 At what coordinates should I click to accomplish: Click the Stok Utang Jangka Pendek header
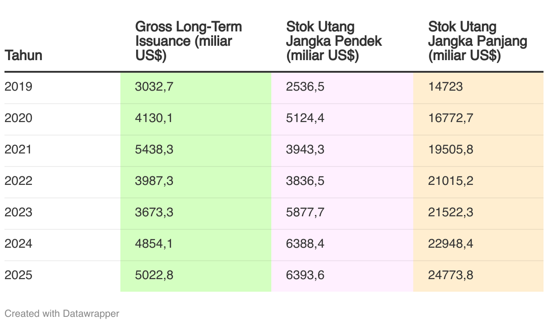(x=334, y=41)
